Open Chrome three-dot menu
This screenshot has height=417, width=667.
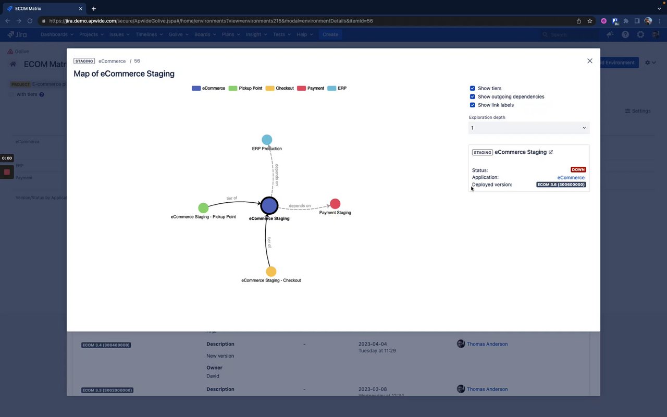[659, 21]
